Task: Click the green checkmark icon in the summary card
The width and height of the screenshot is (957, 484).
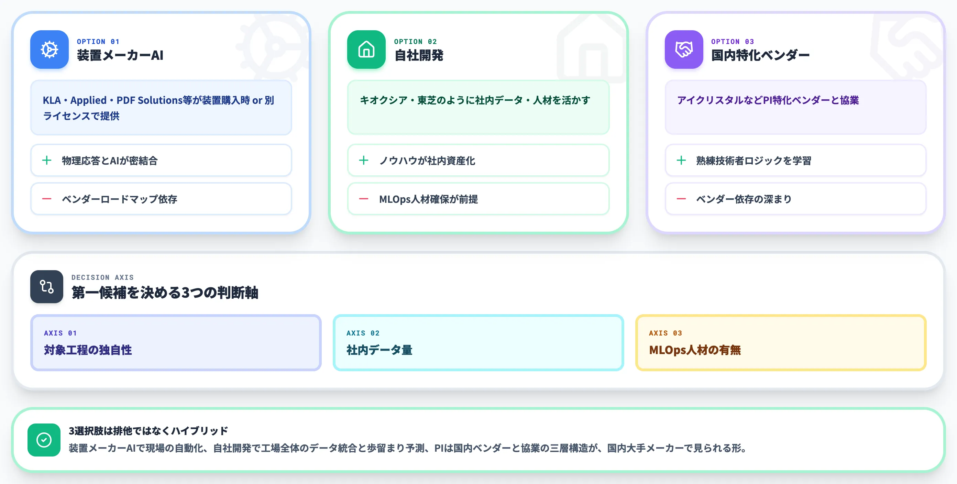Action: point(44,440)
